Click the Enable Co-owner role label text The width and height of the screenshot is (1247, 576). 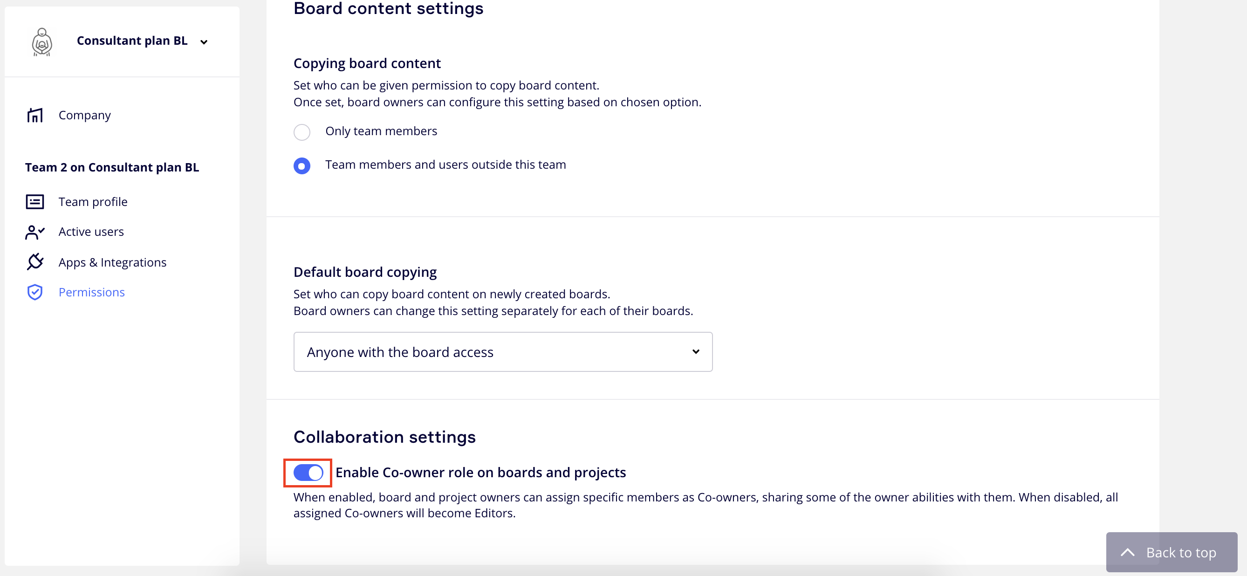tap(480, 473)
